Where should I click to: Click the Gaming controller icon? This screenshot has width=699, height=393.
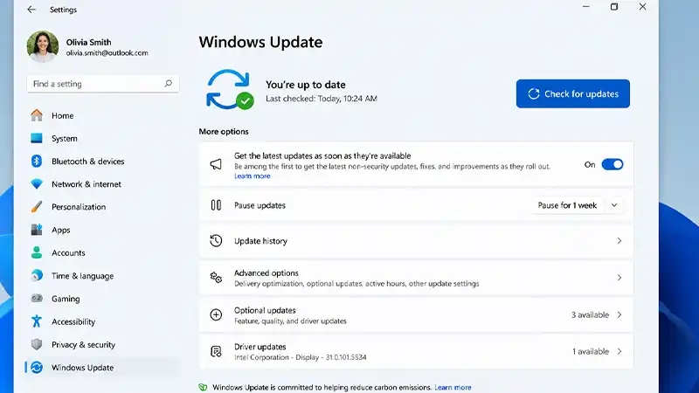point(37,298)
